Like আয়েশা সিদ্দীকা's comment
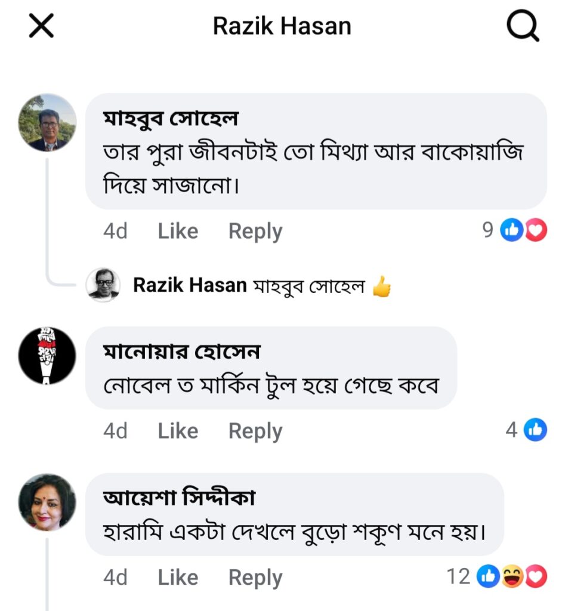This screenshot has height=611, width=565. [178, 577]
